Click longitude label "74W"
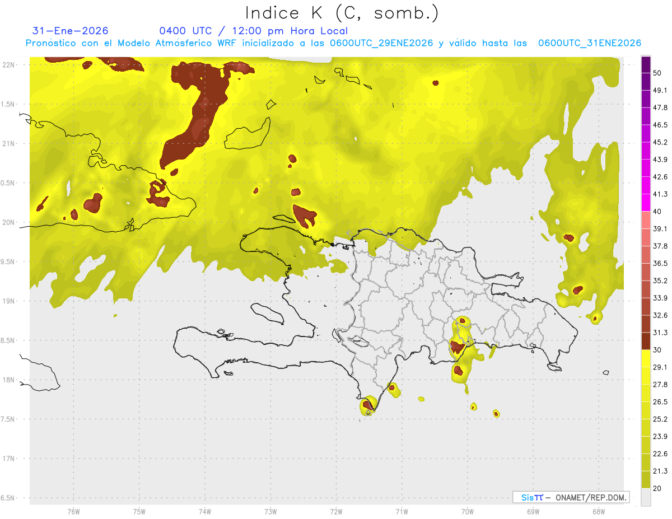 point(205,511)
